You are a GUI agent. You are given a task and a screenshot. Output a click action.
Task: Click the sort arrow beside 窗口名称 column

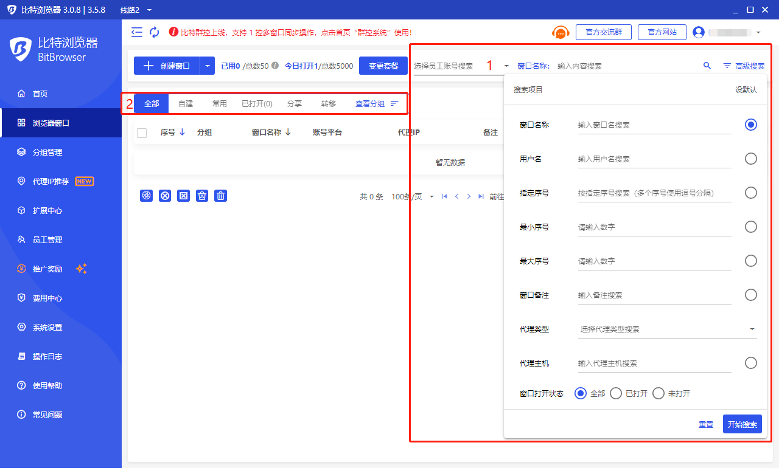[x=288, y=132]
